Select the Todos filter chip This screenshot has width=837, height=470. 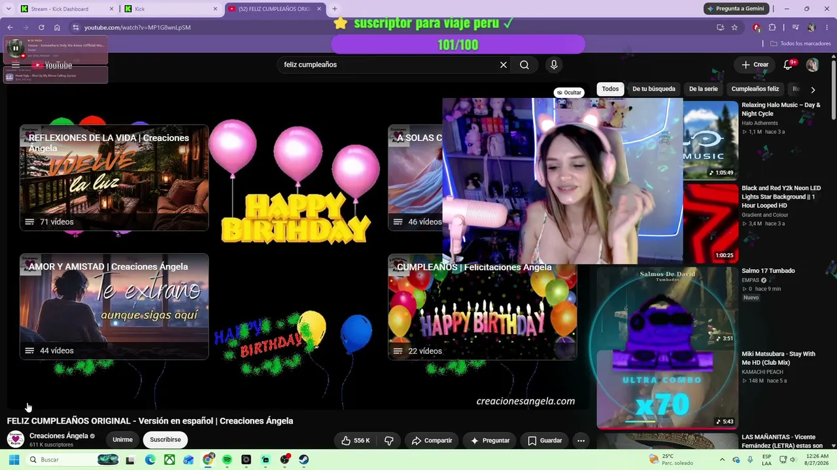(610, 89)
